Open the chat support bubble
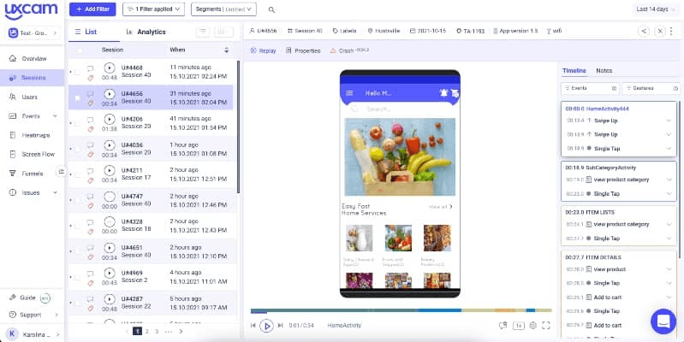 click(663, 321)
